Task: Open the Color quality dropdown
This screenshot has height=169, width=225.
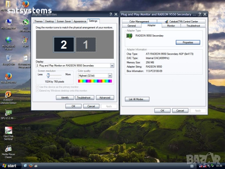Action: 110,76
